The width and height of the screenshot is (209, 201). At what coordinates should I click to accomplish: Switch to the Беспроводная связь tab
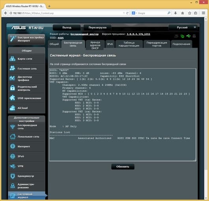coord(73,44)
